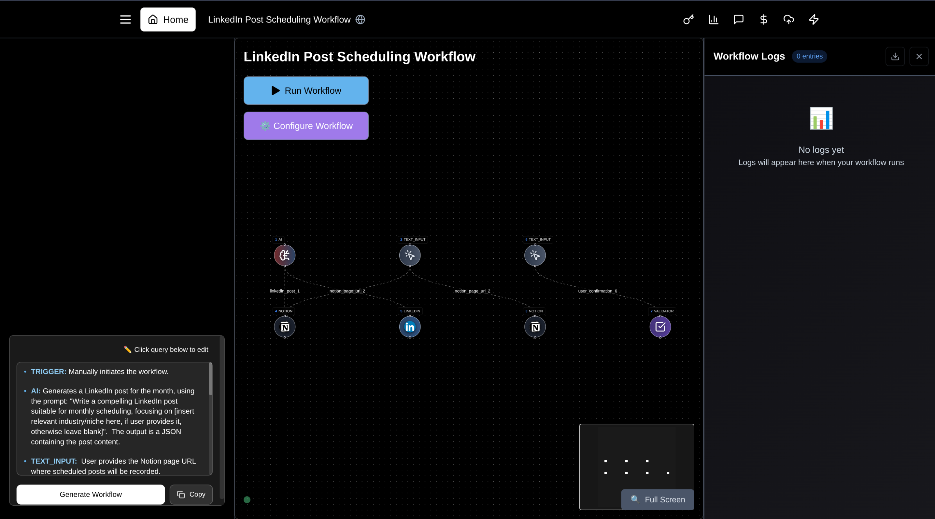This screenshot has height=519, width=935.
Task: Close the Workflow Logs panel
Action: click(x=919, y=56)
